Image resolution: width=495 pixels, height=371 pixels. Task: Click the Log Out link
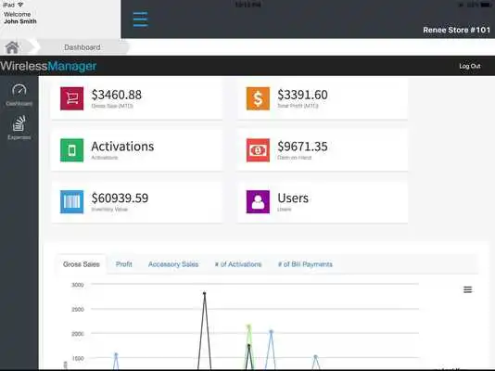470,66
